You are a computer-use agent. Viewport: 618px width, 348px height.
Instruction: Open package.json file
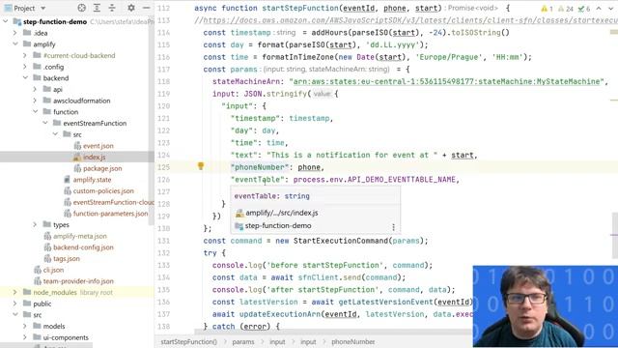(x=102, y=168)
